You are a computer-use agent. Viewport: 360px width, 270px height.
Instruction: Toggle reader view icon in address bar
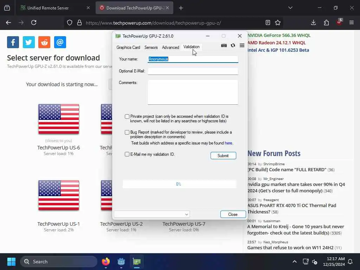(x=268, y=22)
